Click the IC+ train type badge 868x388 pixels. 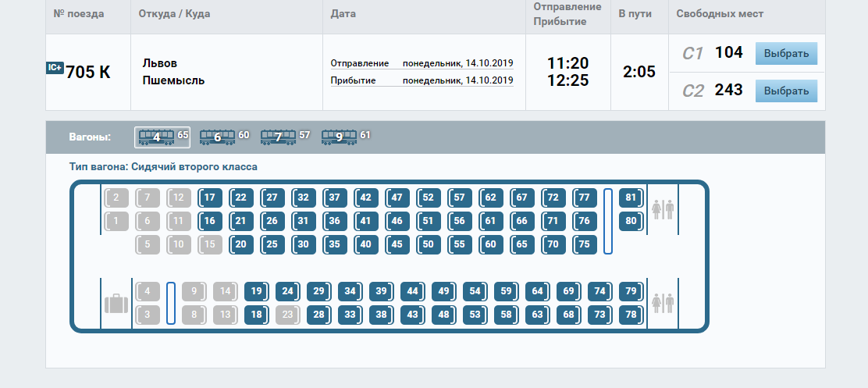(x=55, y=67)
